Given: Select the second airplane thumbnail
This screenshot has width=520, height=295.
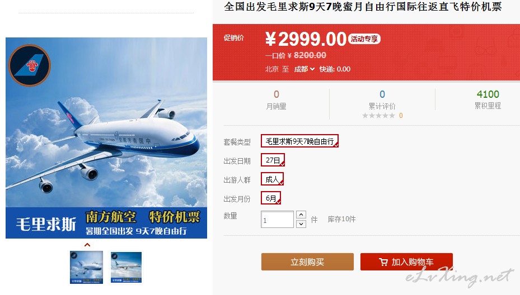Looking at the screenshot, I should (126, 267).
